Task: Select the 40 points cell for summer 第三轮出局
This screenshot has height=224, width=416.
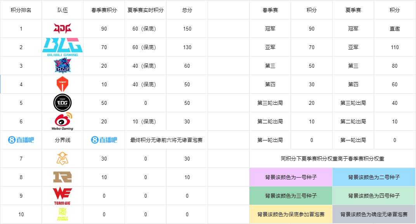Action: point(395,103)
